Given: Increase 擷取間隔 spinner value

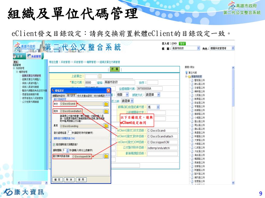Looking at the screenshot, I should click(68, 149).
